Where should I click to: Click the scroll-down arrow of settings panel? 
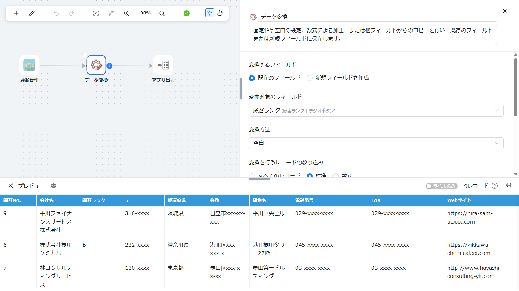tap(516, 174)
